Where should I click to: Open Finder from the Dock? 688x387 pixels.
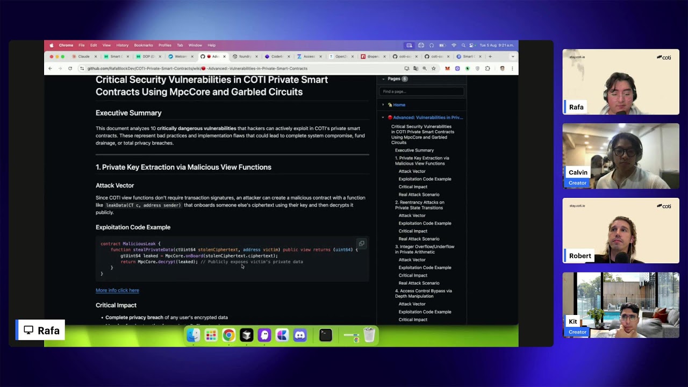pos(193,335)
